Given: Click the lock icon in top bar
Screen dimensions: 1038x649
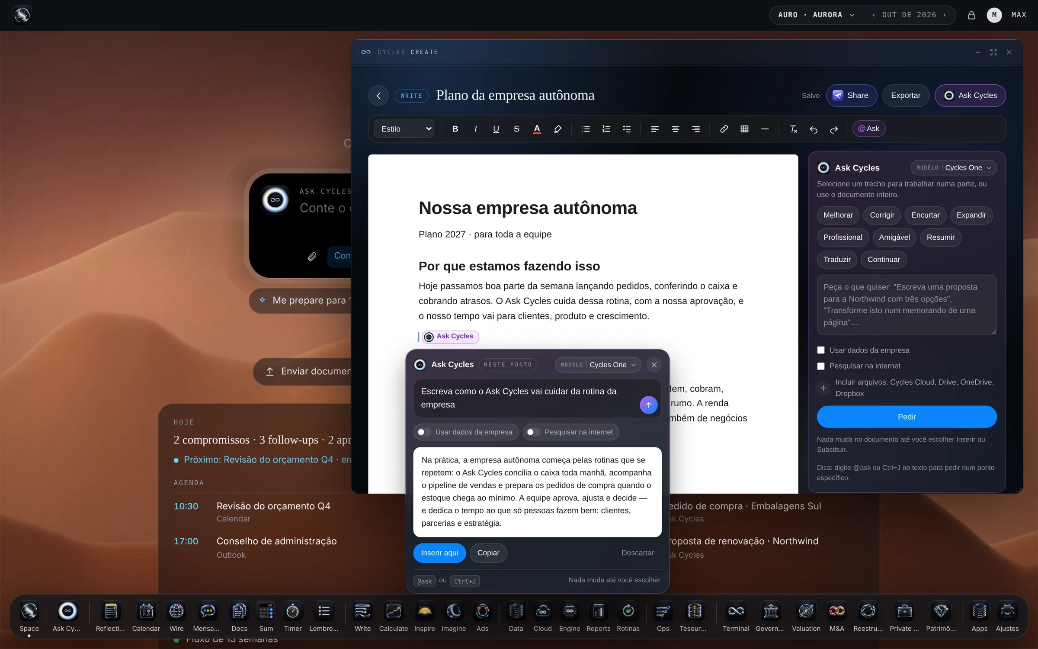Looking at the screenshot, I should click(971, 15).
